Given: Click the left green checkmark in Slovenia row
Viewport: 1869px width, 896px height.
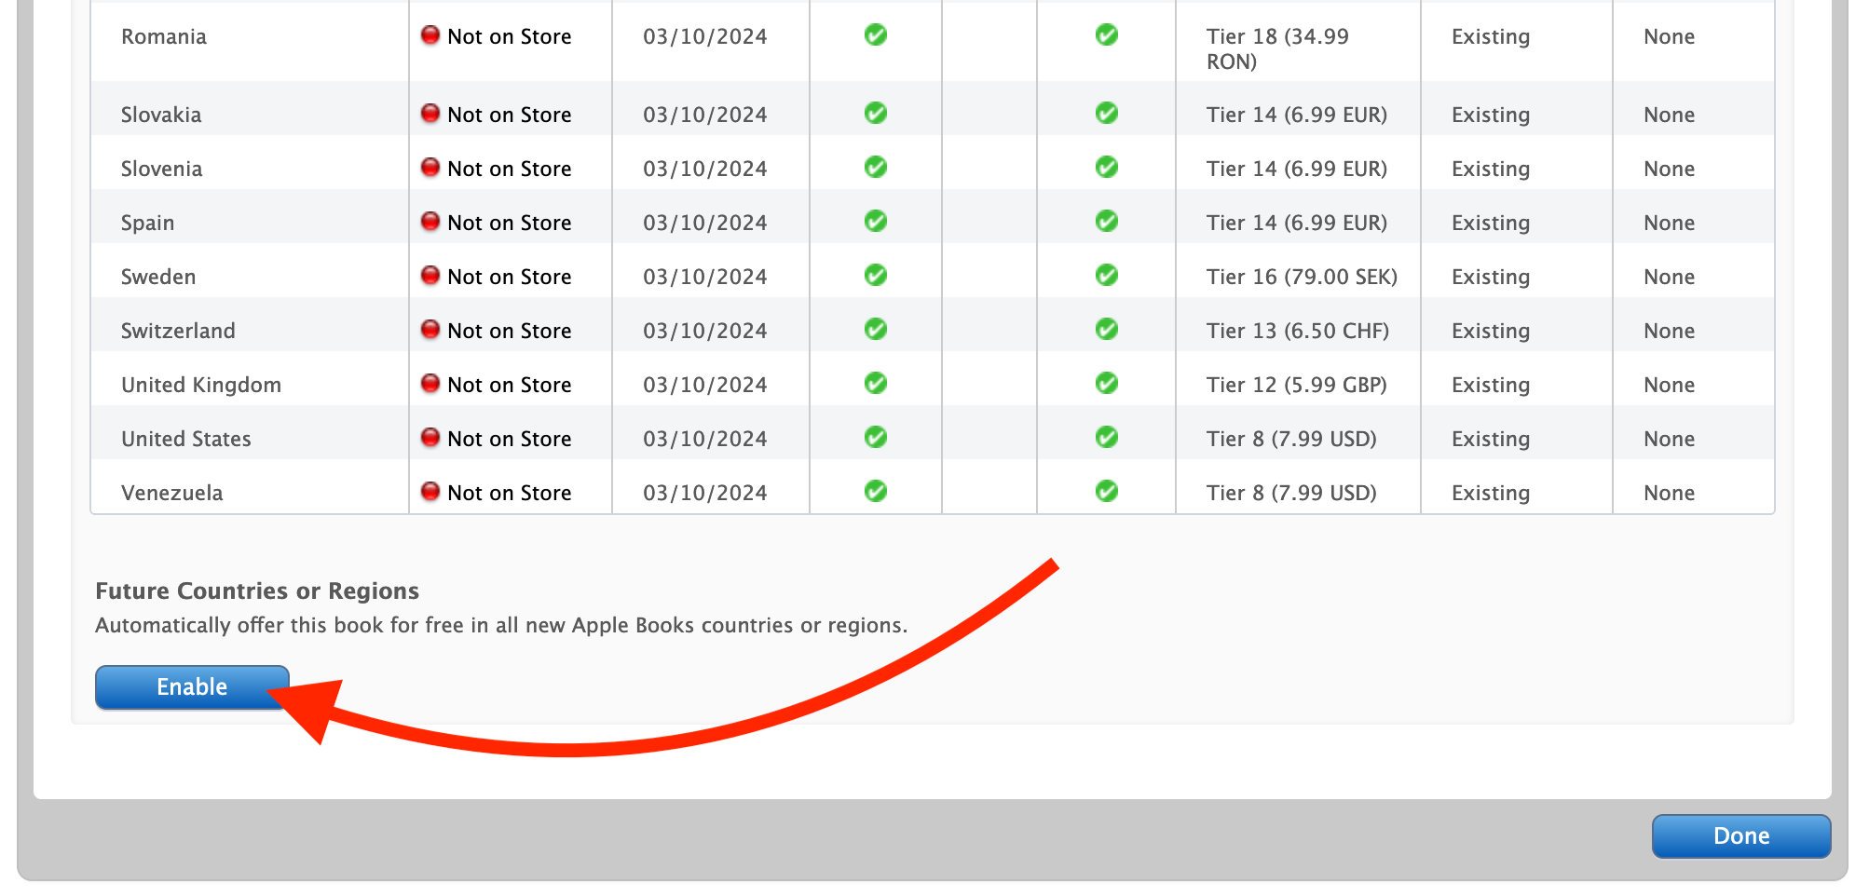Looking at the screenshot, I should coord(875,168).
